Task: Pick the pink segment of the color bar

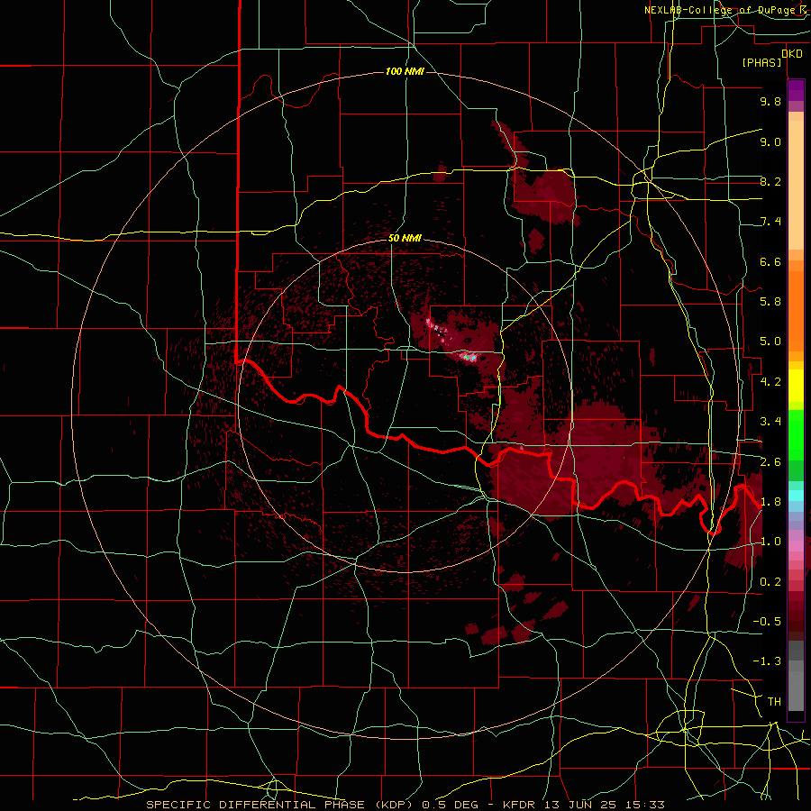Action: tap(796, 546)
